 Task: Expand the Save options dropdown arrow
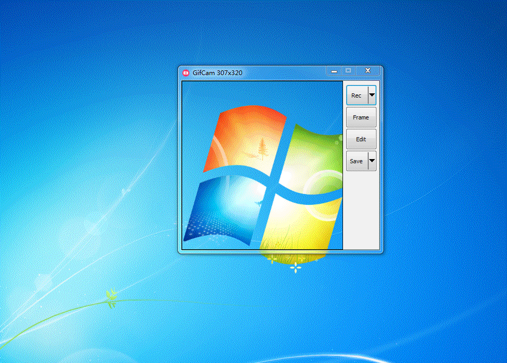point(372,161)
